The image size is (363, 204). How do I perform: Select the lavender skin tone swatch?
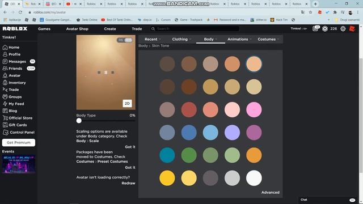point(232,133)
